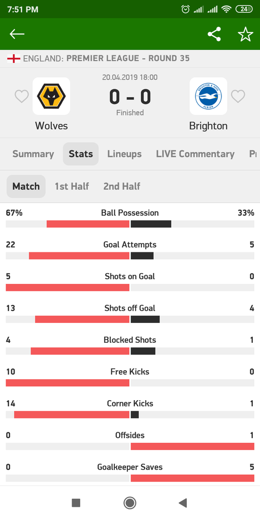Screen dimensions: 260x520
Task: Tap the England flag icon
Action: coord(14,59)
